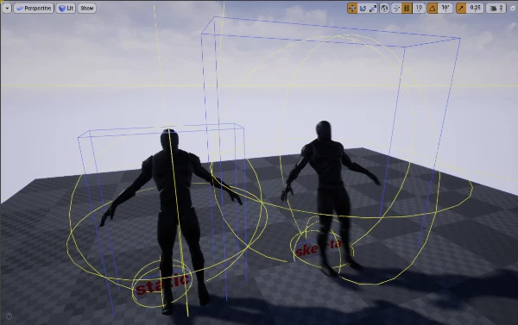The image size is (518, 325).
Task: Toggle world/local coordinate system globe icon
Action: (x=384, y=9)
